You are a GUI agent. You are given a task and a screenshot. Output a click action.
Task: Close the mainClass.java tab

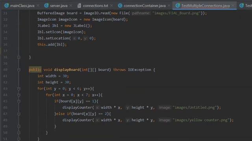[x=38, y=6]
